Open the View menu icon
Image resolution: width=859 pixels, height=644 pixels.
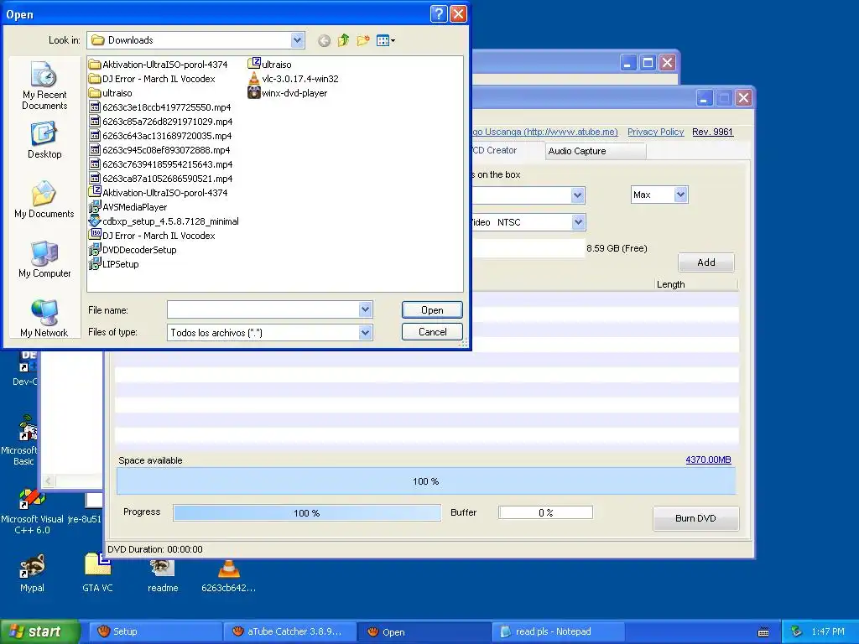point(386,40)
